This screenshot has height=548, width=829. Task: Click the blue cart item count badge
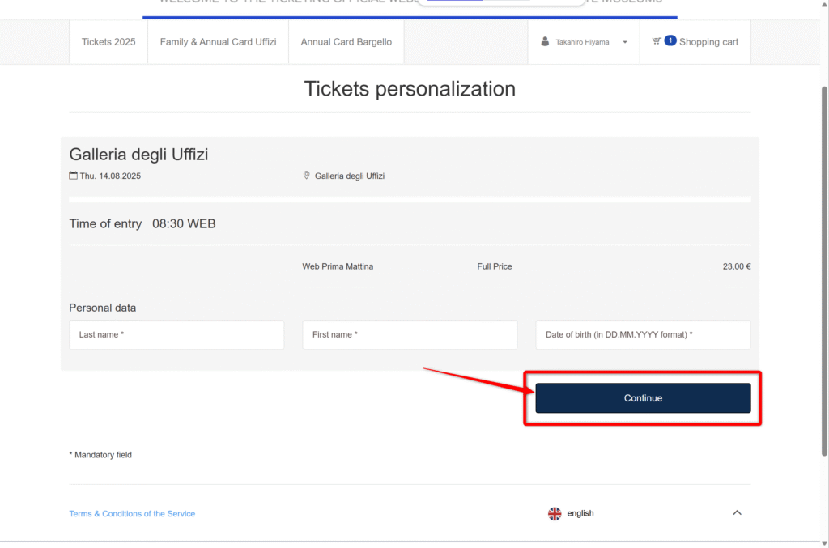tap(670, 40)
